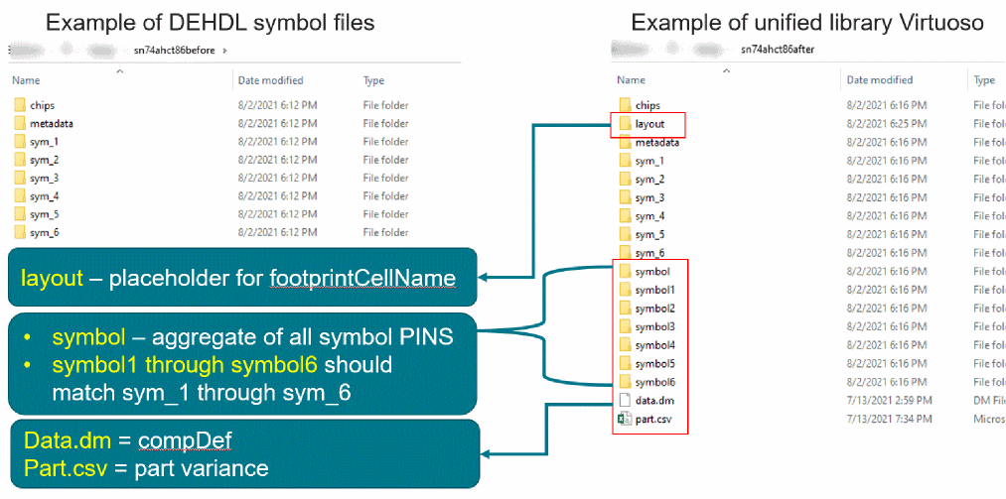The image size is (1006, 499).
Task: Expand breadcrumb chevron after sn74ahct86before
Action: tap(225, 50)
